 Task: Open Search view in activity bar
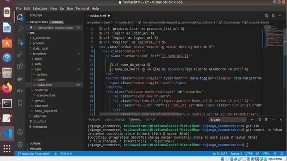pos(20,29)
